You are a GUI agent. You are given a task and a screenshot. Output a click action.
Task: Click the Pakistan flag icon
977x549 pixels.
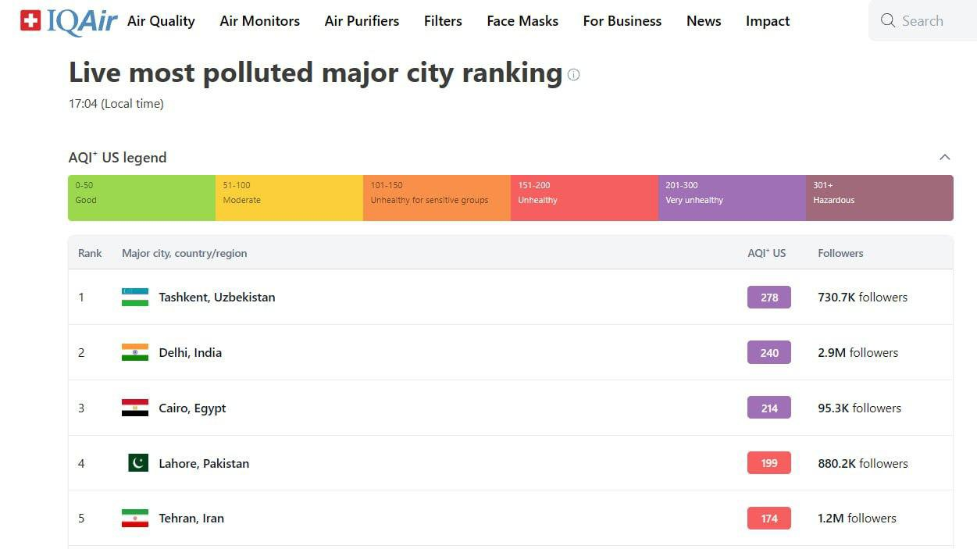pos(138,463)
